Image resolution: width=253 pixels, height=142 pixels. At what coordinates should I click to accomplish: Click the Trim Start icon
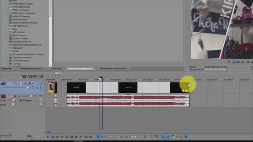tap(131, 137)
